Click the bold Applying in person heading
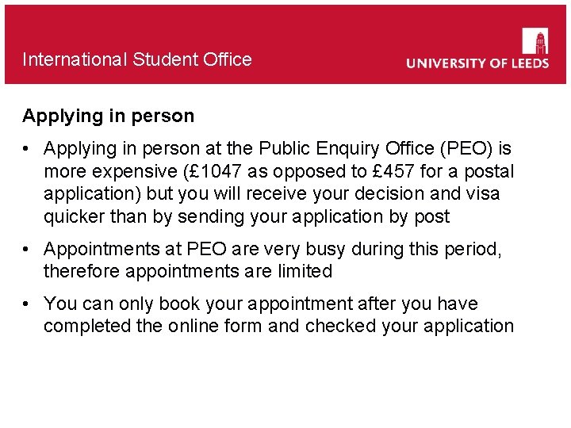 click(x=108, y=116)
